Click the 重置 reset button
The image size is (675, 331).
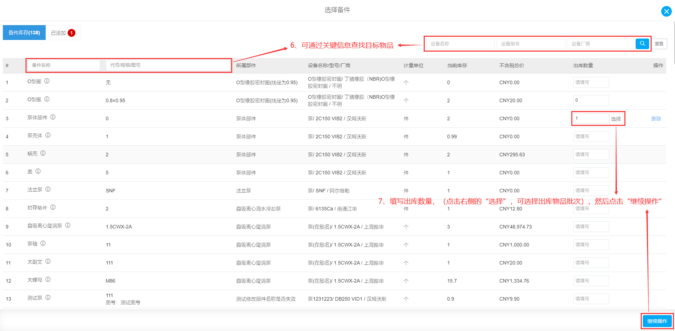[x=659, y=43]
